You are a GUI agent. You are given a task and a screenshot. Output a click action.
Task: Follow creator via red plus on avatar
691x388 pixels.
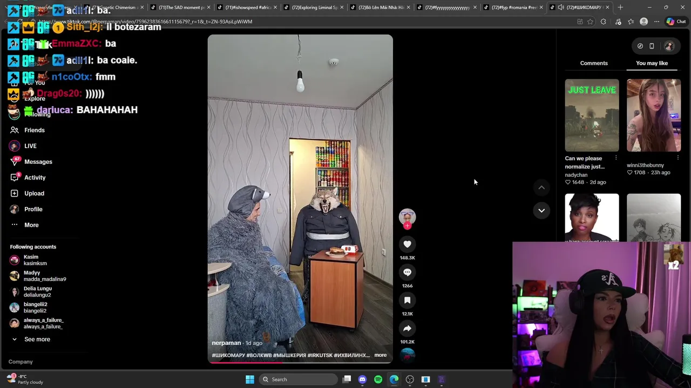pyautogui.click(x=407, y=226)
